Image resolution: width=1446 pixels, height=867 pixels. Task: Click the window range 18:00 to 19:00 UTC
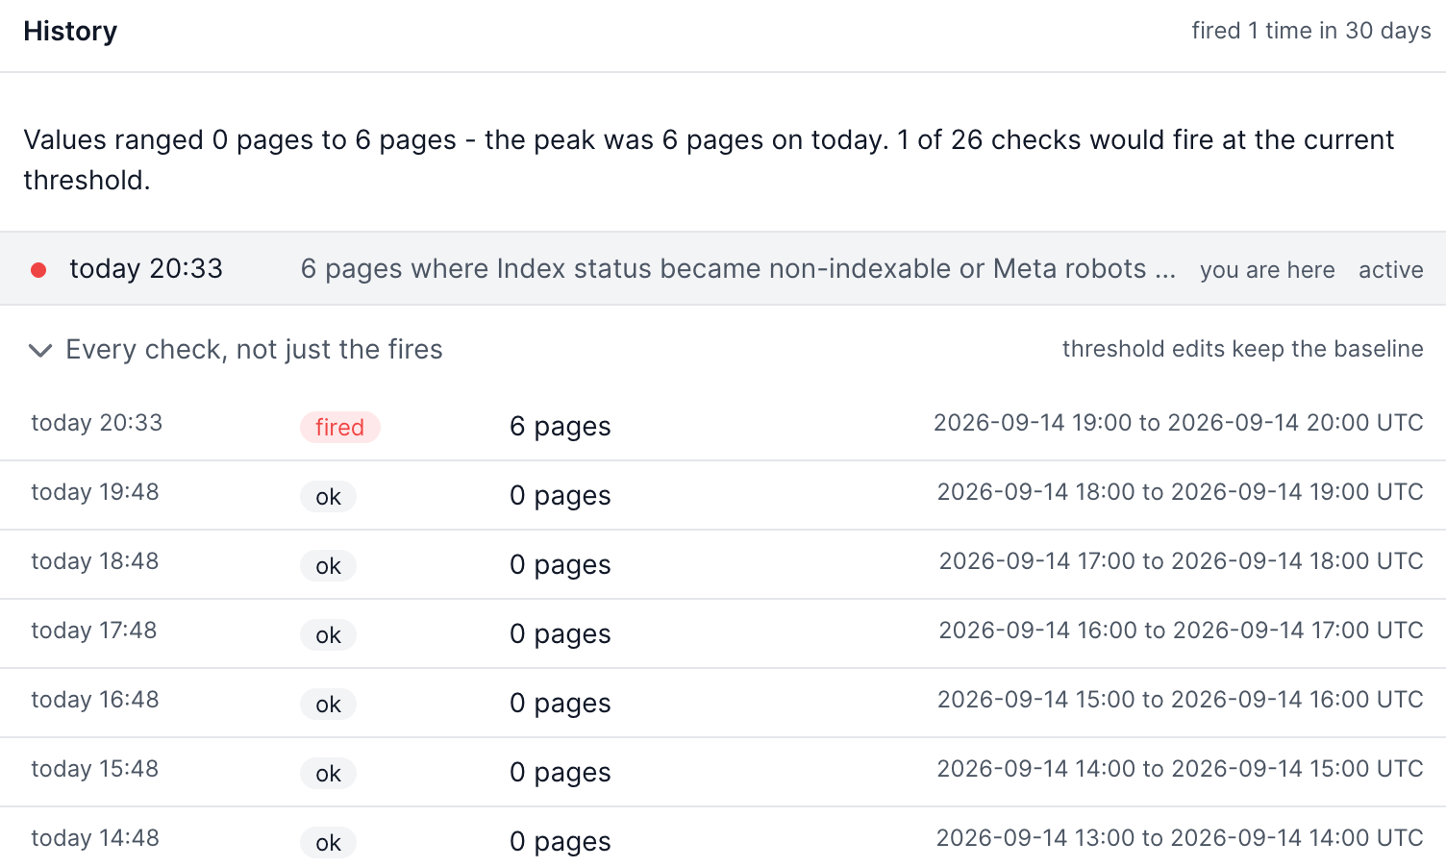pyautogui.click(x=1181, y=492)
